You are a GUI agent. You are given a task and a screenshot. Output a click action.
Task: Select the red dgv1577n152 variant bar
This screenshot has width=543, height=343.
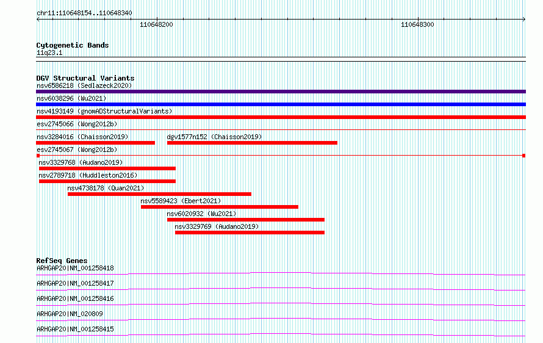click(x=252, y=143)
